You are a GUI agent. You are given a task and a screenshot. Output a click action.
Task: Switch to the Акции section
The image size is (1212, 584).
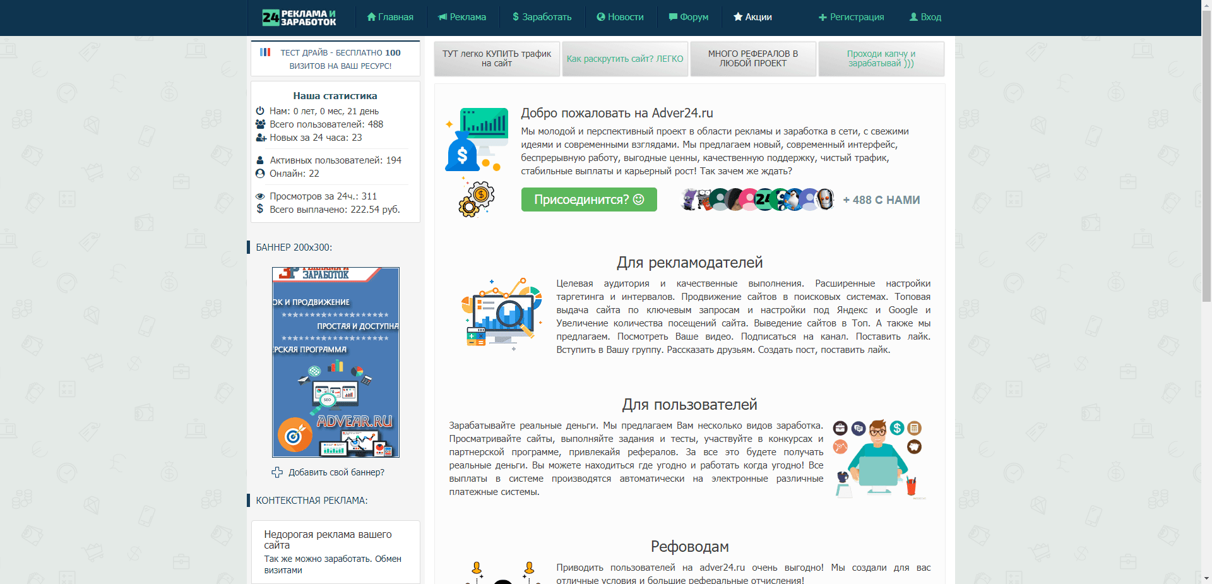754,17
